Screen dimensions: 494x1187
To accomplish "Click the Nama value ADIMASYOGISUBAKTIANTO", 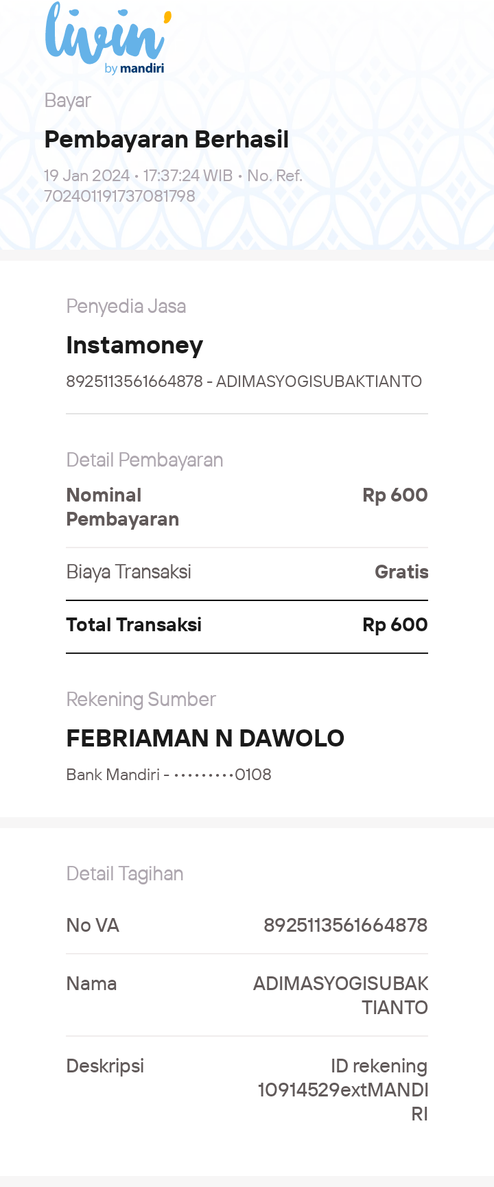I will pos(341,996).
